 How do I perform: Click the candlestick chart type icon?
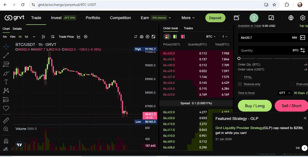click(43, 37)
